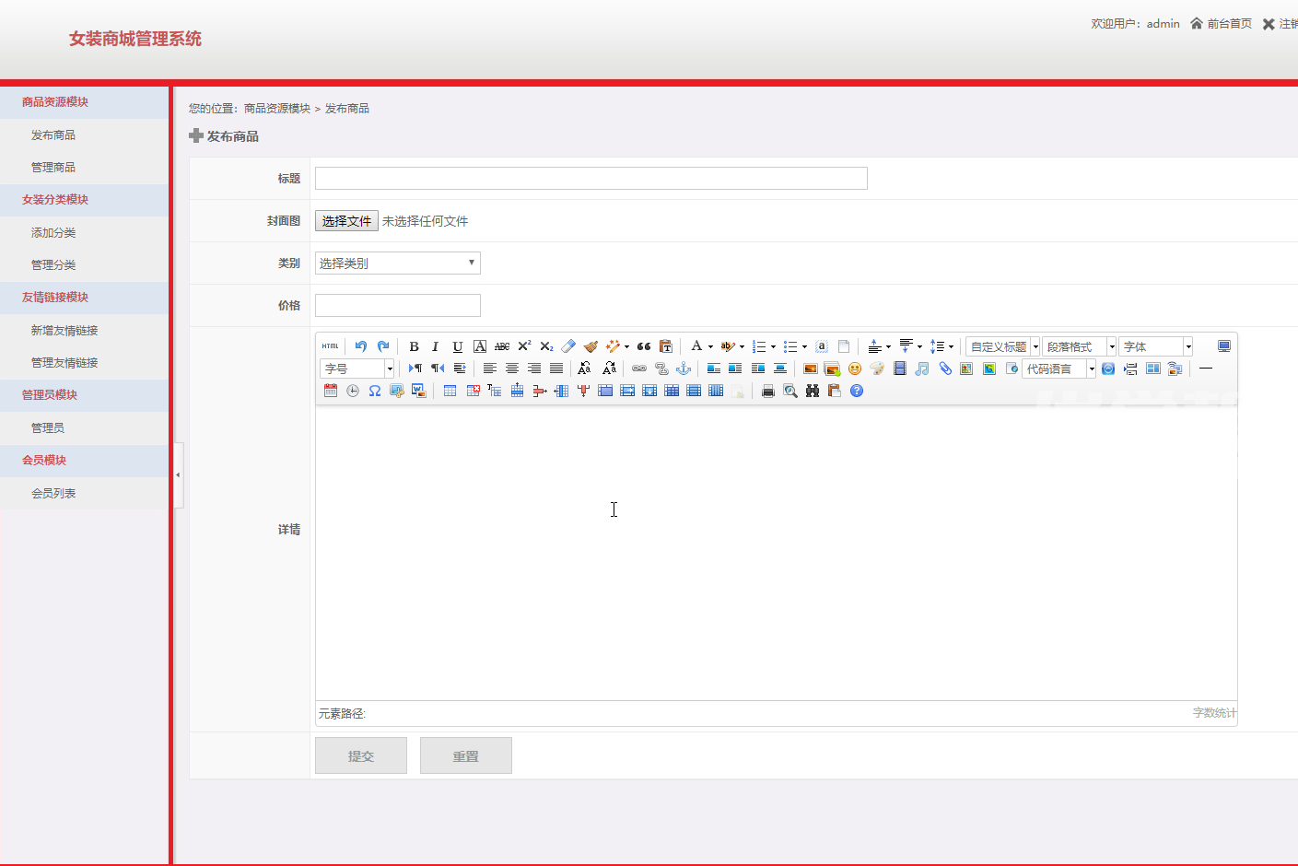Insert special character with the Omega icon
The image size is (1298, 866).
tap(375, 391)
